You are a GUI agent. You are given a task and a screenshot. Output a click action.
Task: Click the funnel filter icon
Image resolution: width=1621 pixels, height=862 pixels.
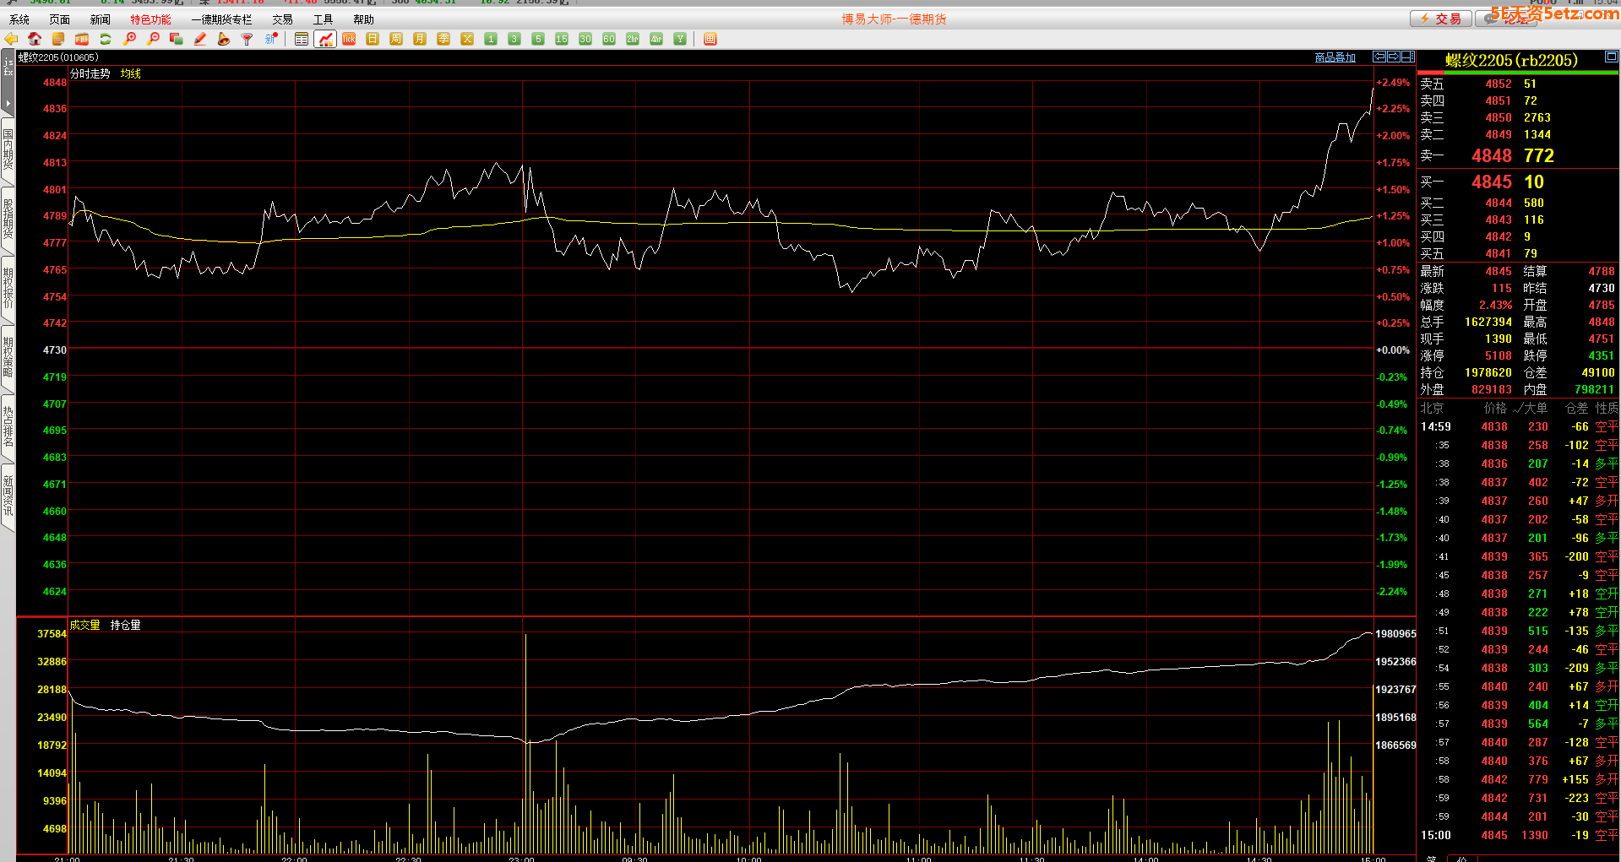point(248,39)
